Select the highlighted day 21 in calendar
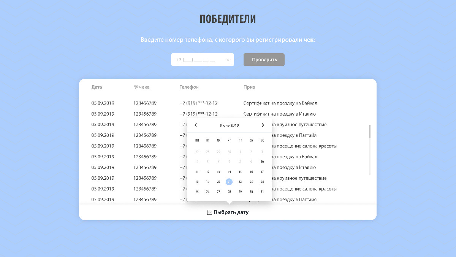This screenshot has height=257, width=456. coord(229,182)
